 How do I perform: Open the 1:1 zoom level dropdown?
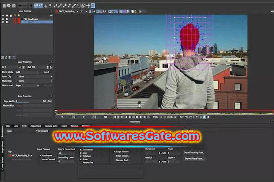[84, 11]
